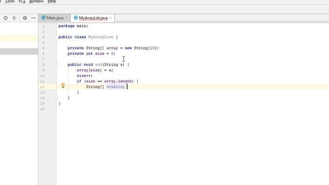Viewport: 329px width, 185px height.
Task: Click the text 'package main;'
Action: click(73, 26)
